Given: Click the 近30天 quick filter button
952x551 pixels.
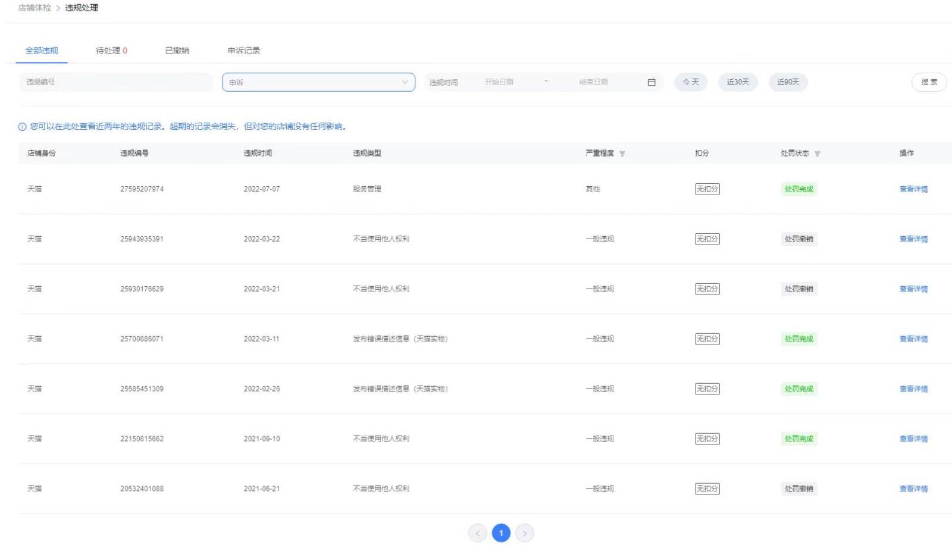Looking at the screenshot, I should pos(738,82).
